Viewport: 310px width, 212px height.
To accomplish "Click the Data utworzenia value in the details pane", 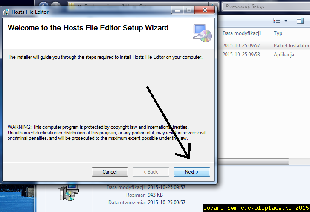I will [x=166, y=203].
